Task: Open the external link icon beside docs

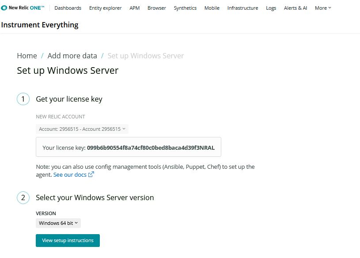Action: tap(91, 175)
